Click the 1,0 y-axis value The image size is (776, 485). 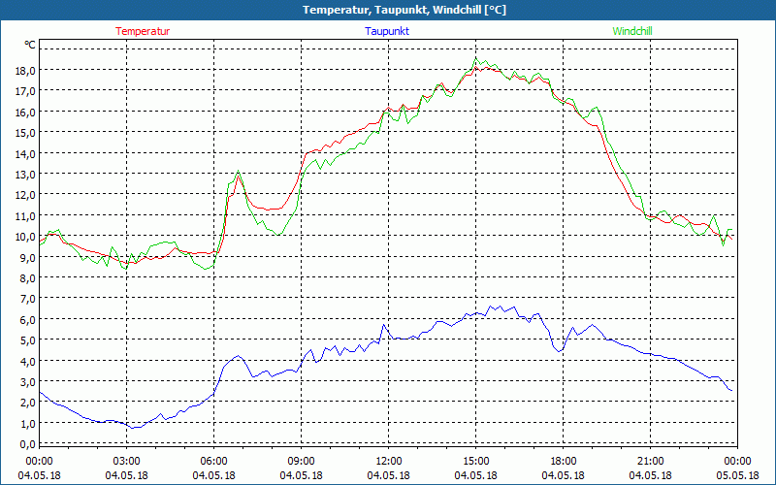click(x=28, y=424)
